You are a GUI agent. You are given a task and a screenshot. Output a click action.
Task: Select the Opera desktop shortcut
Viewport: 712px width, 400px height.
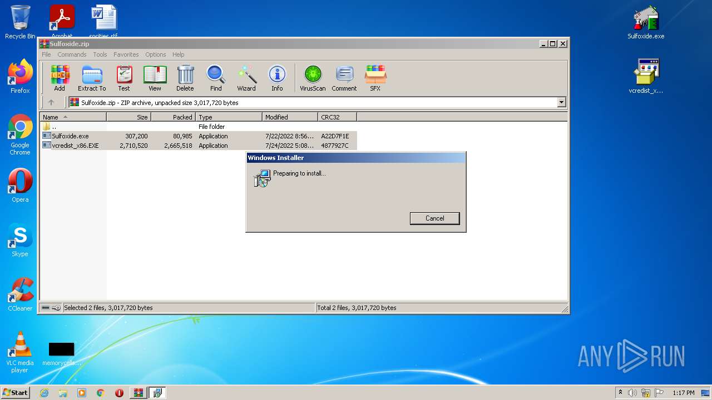coord(20,186)
